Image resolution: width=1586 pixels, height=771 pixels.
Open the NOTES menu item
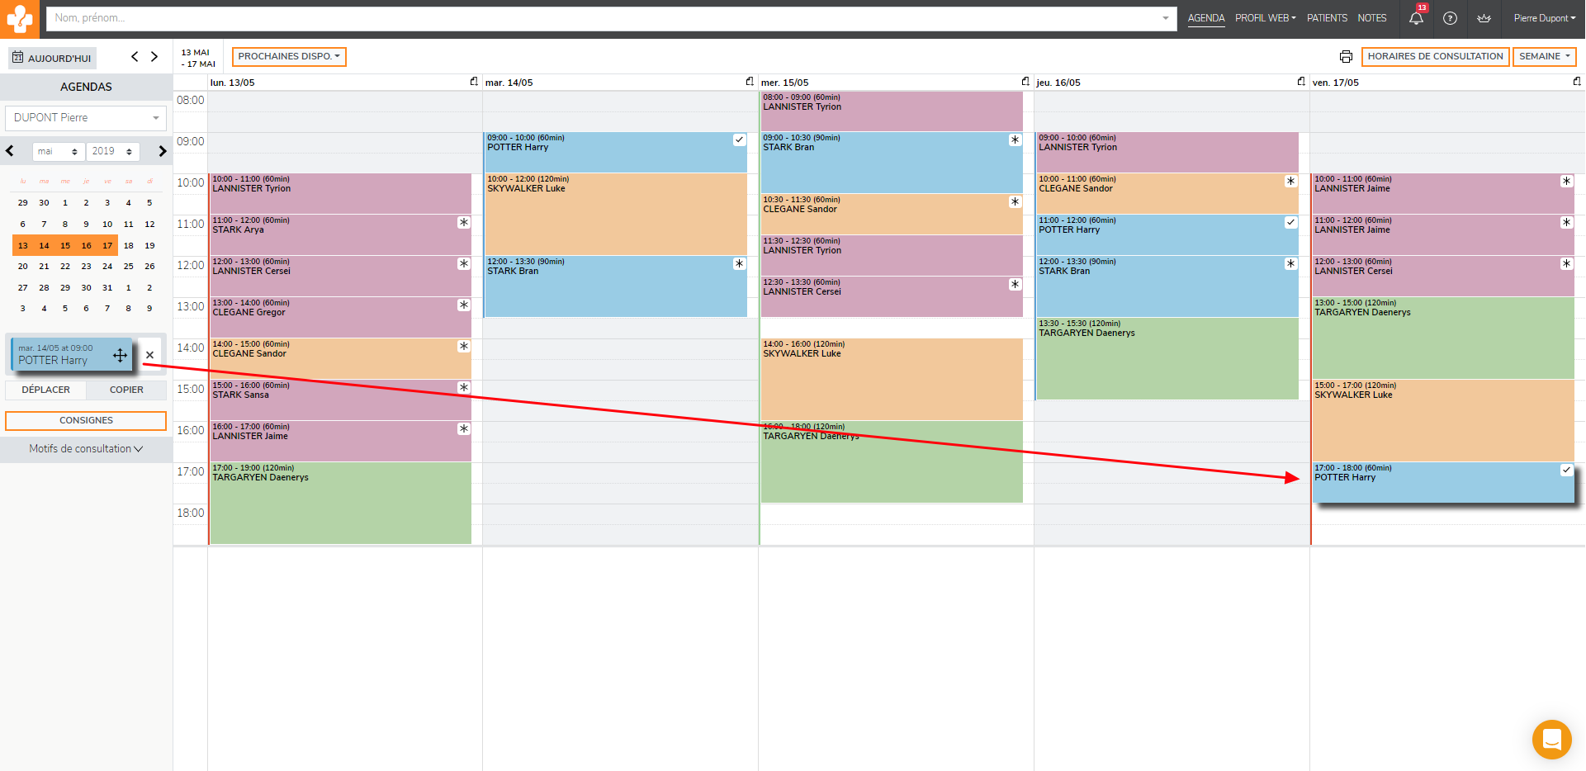(1372, 18)
